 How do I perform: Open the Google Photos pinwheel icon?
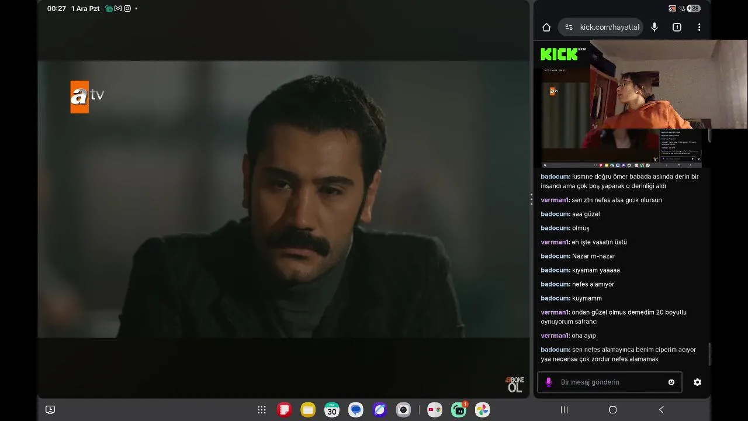(x=482, y=410)
